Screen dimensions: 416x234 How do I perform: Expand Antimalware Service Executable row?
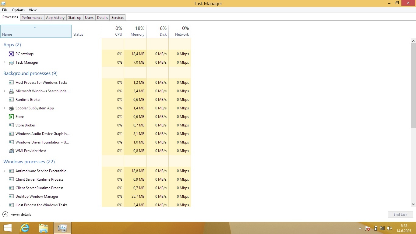point(4,171)
